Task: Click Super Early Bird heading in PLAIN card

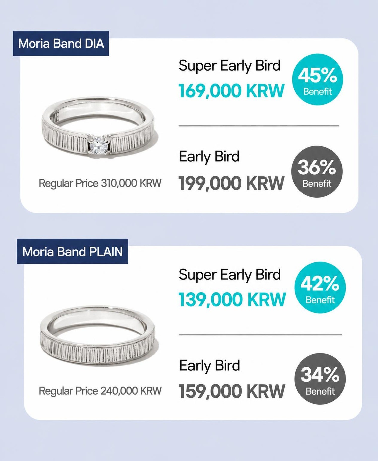Action: [x=230, y=275]
